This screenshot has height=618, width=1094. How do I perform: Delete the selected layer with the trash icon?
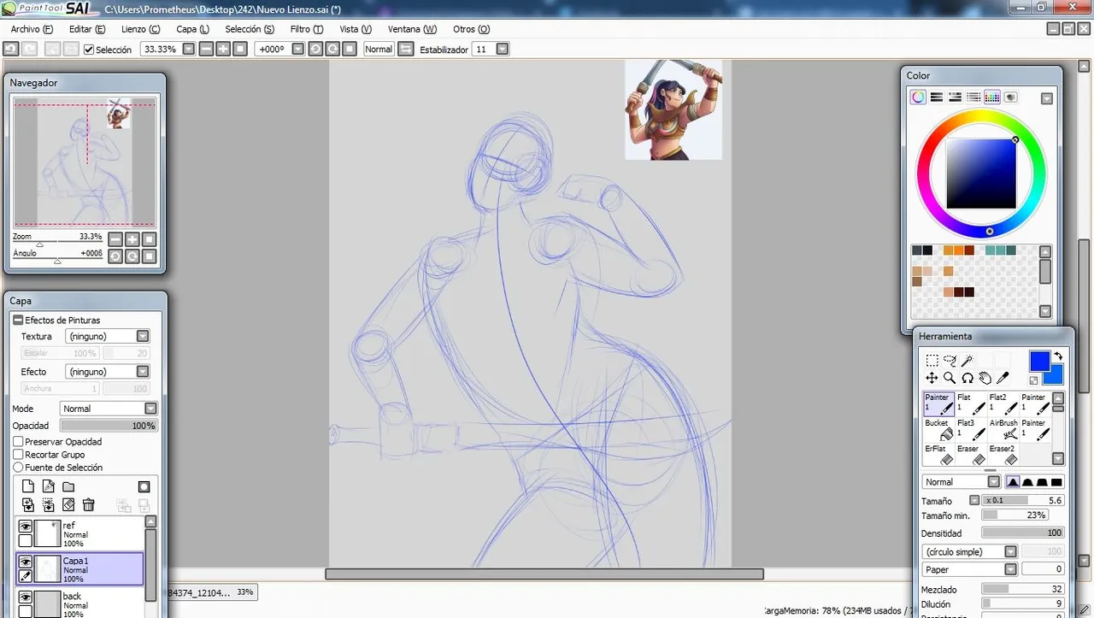(x=89, y=505)
